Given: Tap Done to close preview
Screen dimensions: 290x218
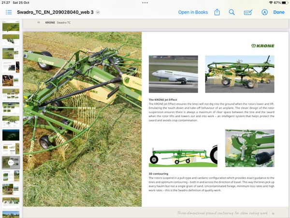Looking at the screenshot, I should click(279, 12).
